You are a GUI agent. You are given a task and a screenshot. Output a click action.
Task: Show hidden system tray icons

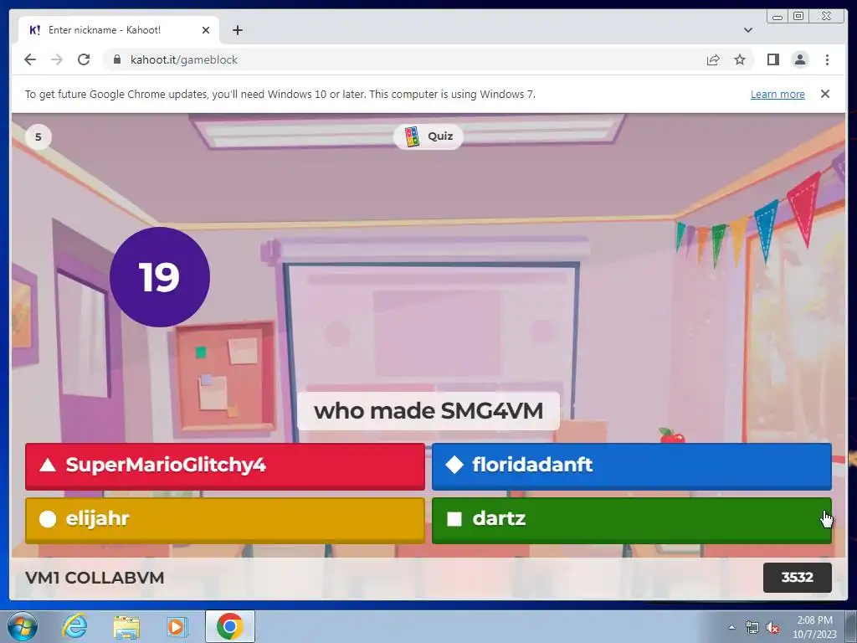[x=731, y=628]
